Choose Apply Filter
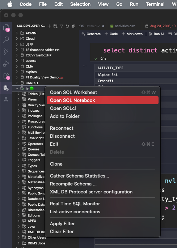 coord(102,224)
